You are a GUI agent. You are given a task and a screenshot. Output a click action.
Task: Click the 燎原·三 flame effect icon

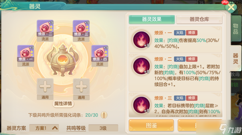(x=141, y=105)
